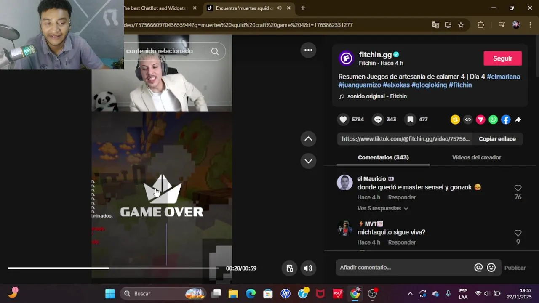Open the Windows Start menu

pos(110,293)
